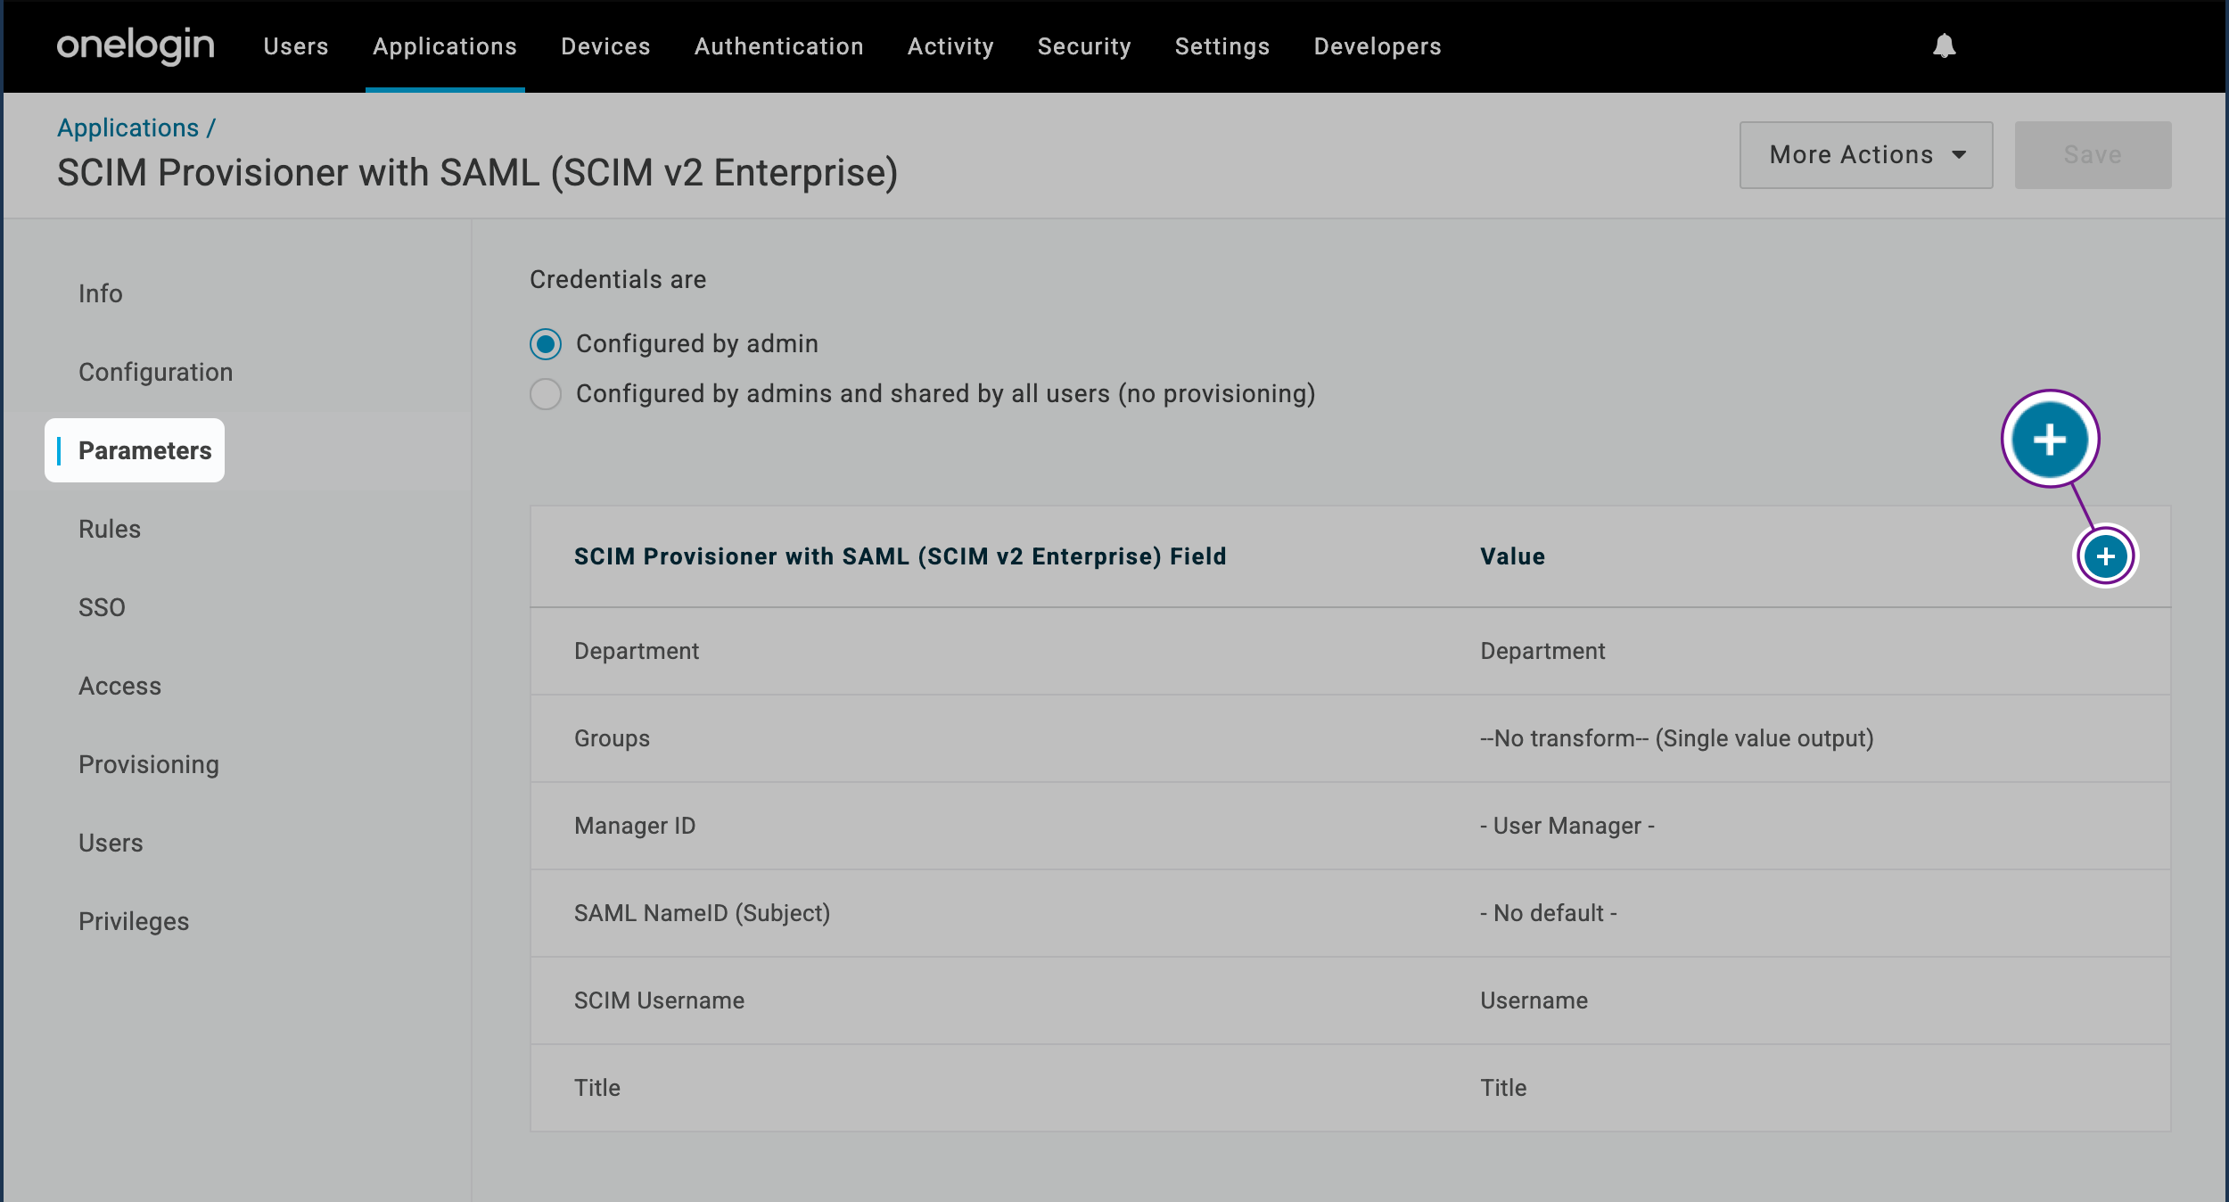Open the Manager ID parameter row
2229x1202 pixels.
click(1350, 827)
